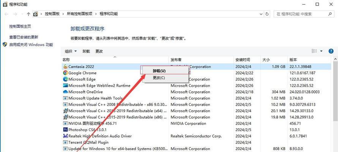This screenshot has height=152, width=338.
Task: Click the search magnifier icon
Action: pyautogui.click(x=330, y=14)
